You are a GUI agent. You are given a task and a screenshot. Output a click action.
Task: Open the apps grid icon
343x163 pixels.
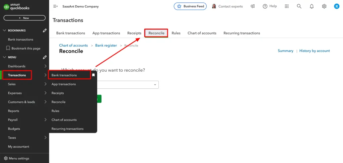click(x=287, y=6)
